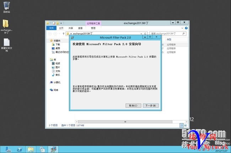Open the Desktop item in navigation pane
Screen dimensions: 231x153
coord(56,48)
